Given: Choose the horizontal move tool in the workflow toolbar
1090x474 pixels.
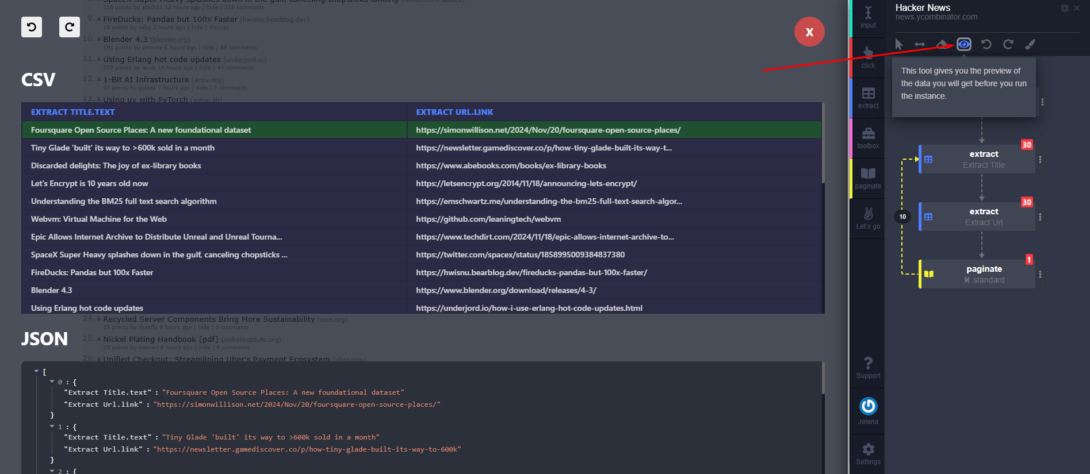Looking at the screenshot, I should pos(920,44).
